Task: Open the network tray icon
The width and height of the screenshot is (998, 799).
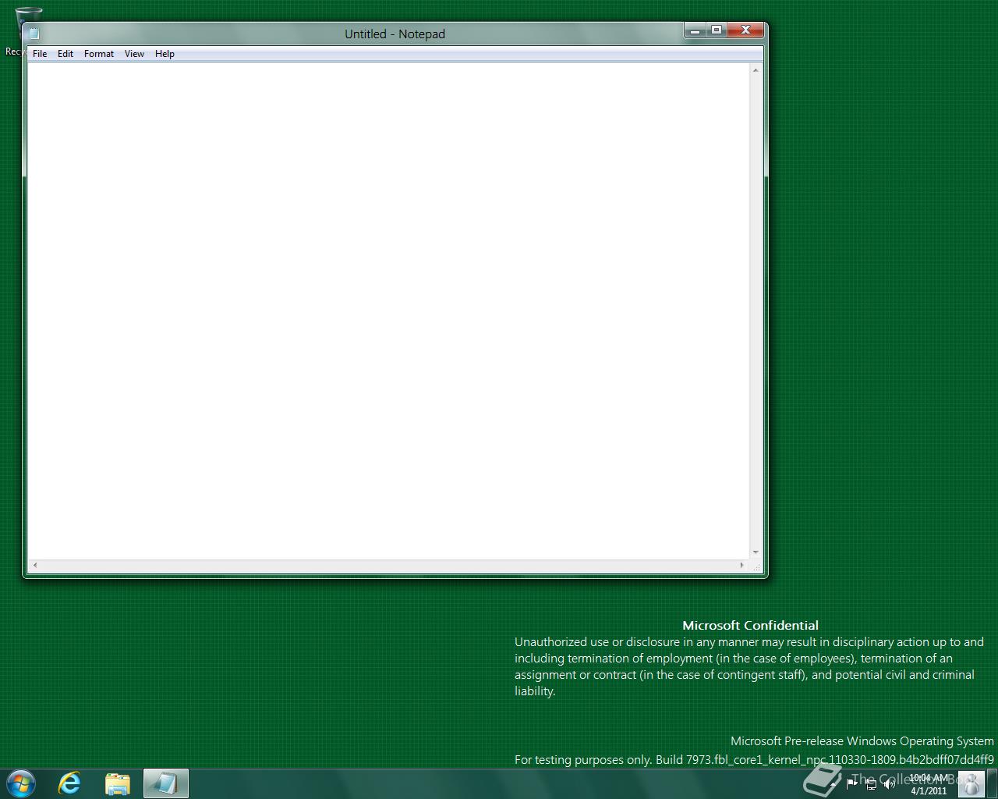Action: [x=871, y=783]
